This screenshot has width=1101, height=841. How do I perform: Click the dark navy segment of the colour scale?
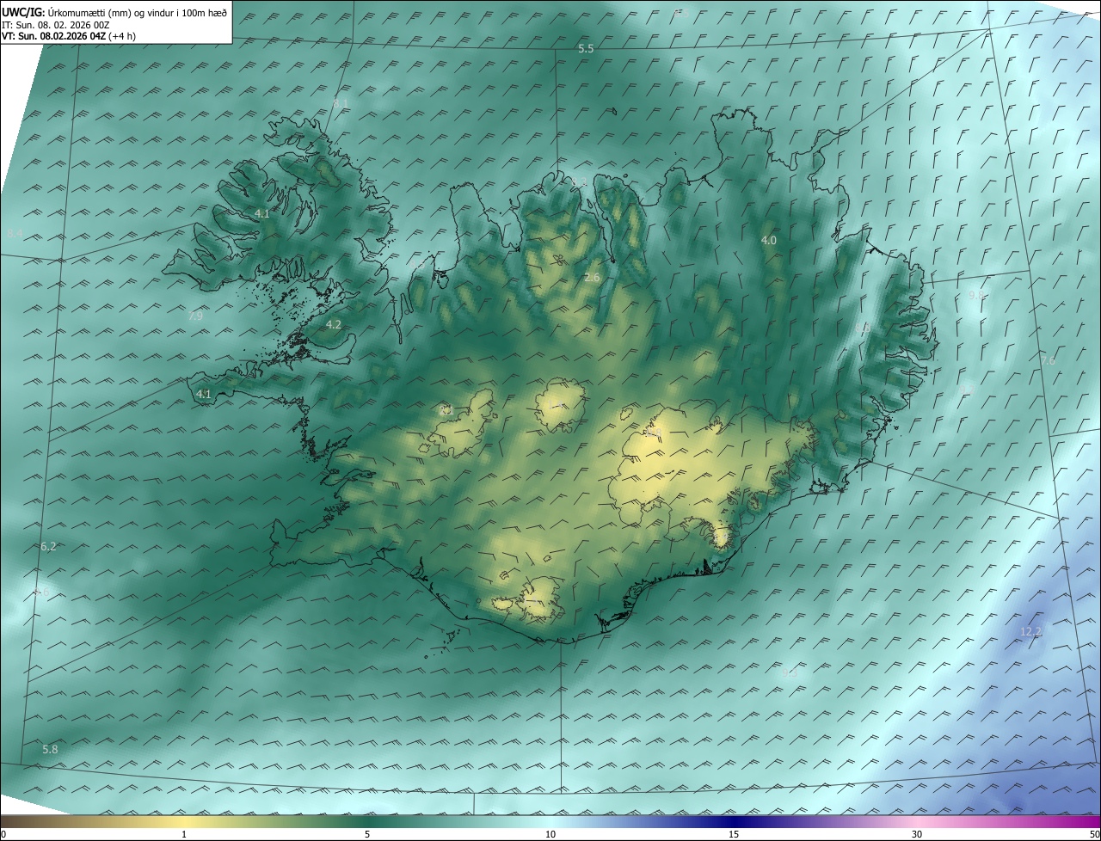pos(734,821)
